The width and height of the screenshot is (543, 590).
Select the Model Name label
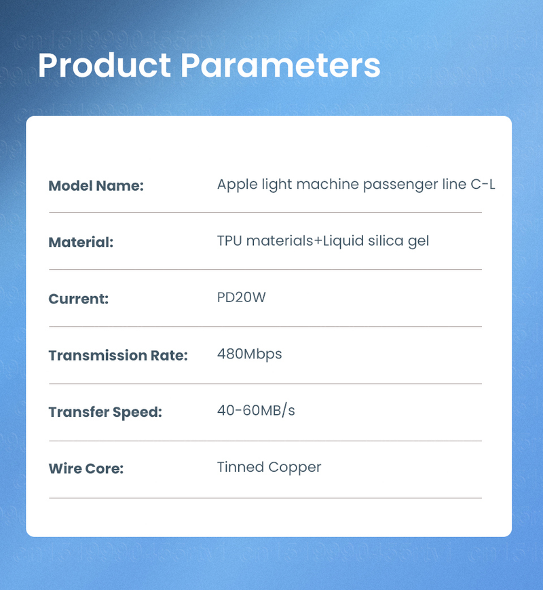coord(96,186)
